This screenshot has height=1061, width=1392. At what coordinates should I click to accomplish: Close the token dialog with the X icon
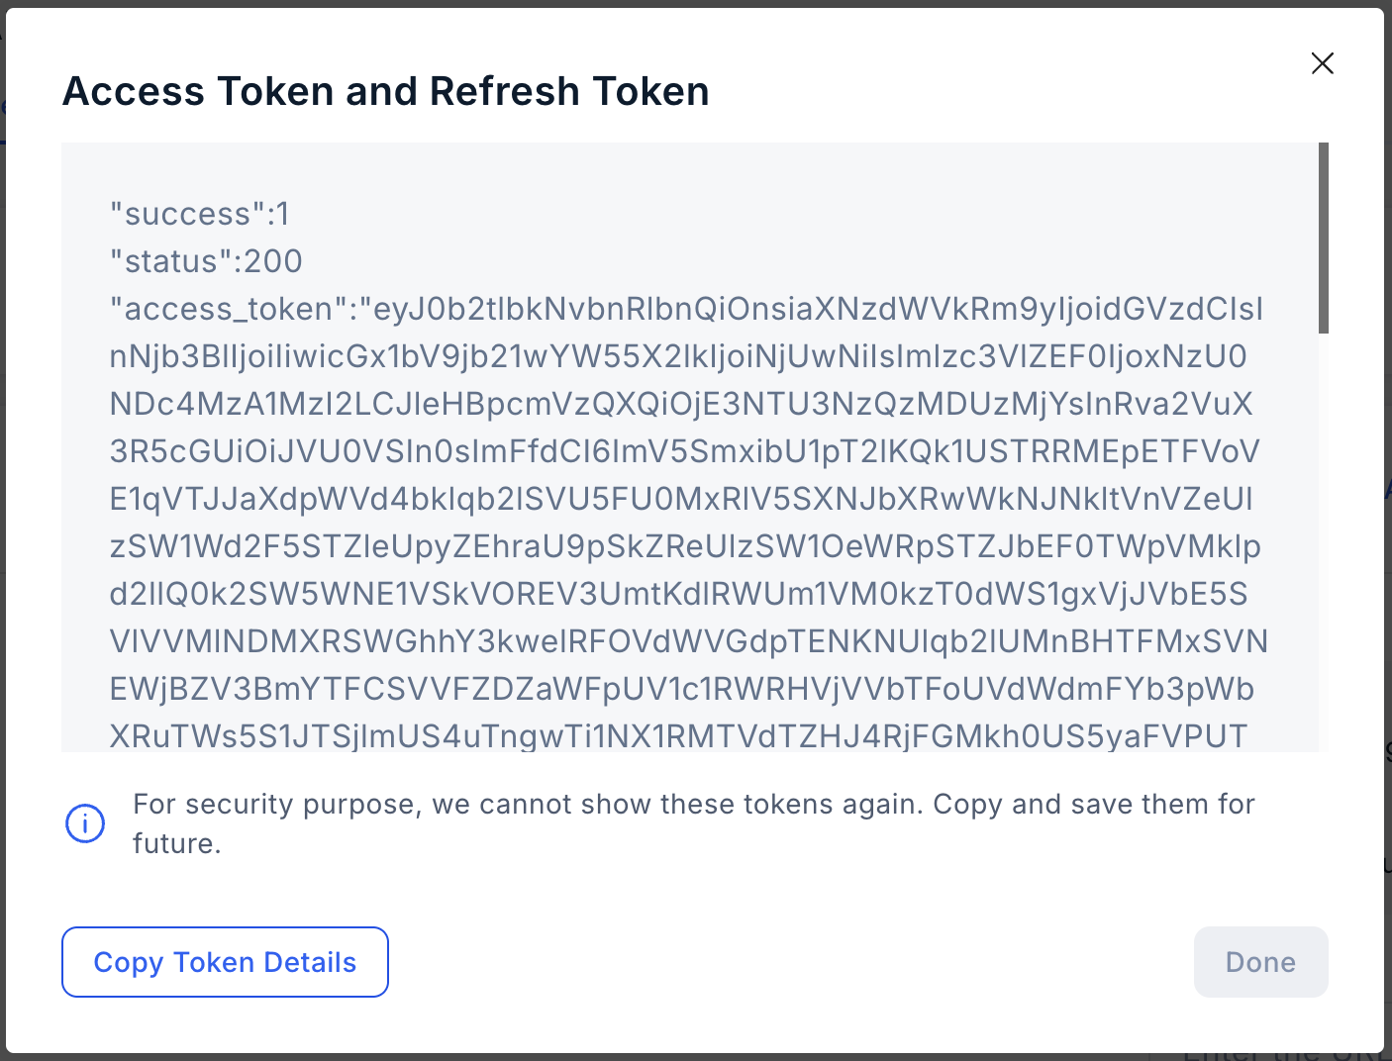(1322, 63)
